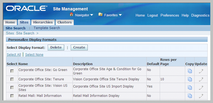The image size is (213, 103).
Task: Click the Navigator house icon
Action: pos(71,14)
